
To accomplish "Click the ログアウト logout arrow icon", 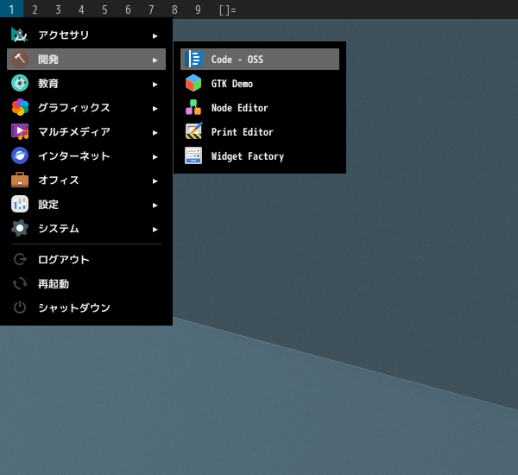I will (20, 259).
